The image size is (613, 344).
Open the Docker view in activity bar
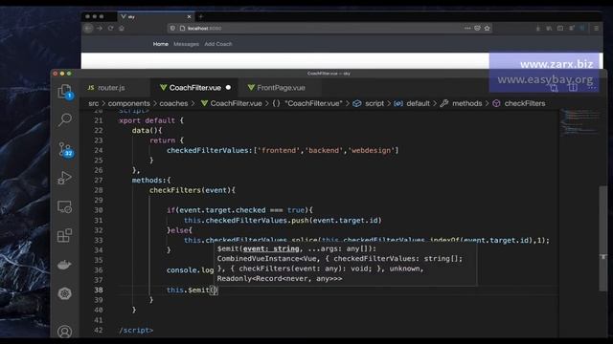click(x=65, y=265)
